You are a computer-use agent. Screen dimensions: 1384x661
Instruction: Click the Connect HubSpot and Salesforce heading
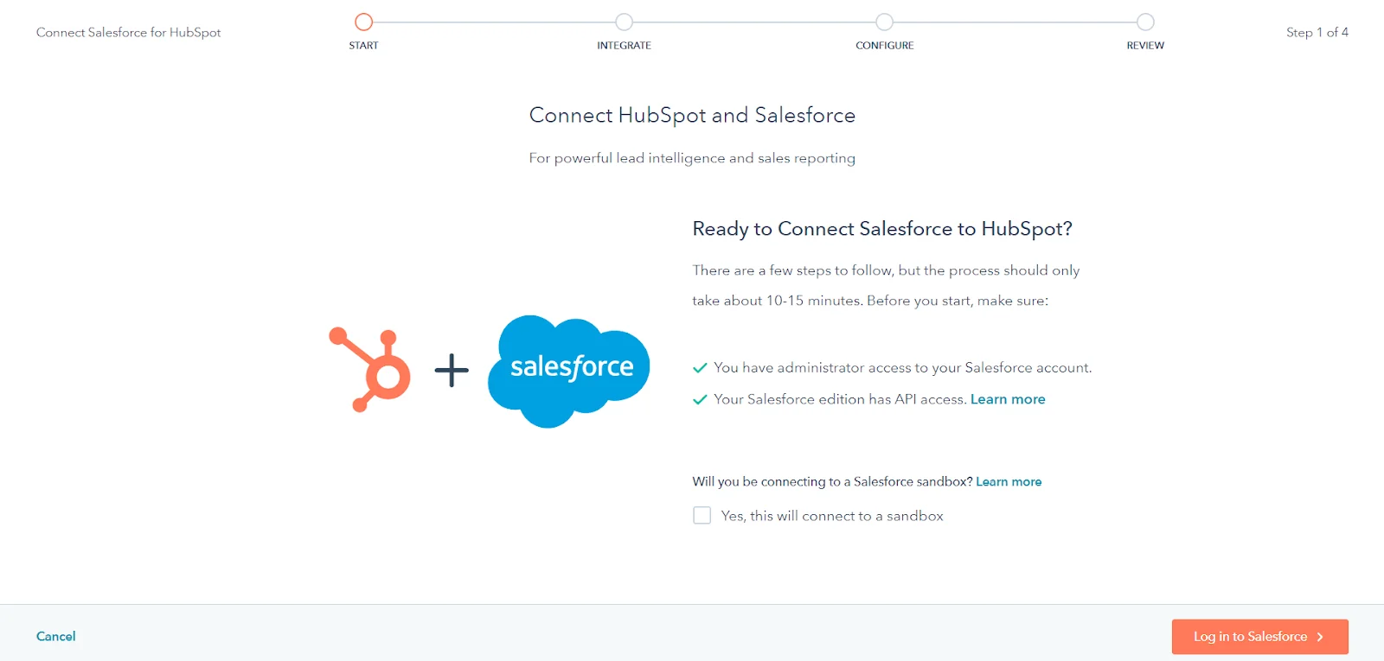click(x=691, y=115)
